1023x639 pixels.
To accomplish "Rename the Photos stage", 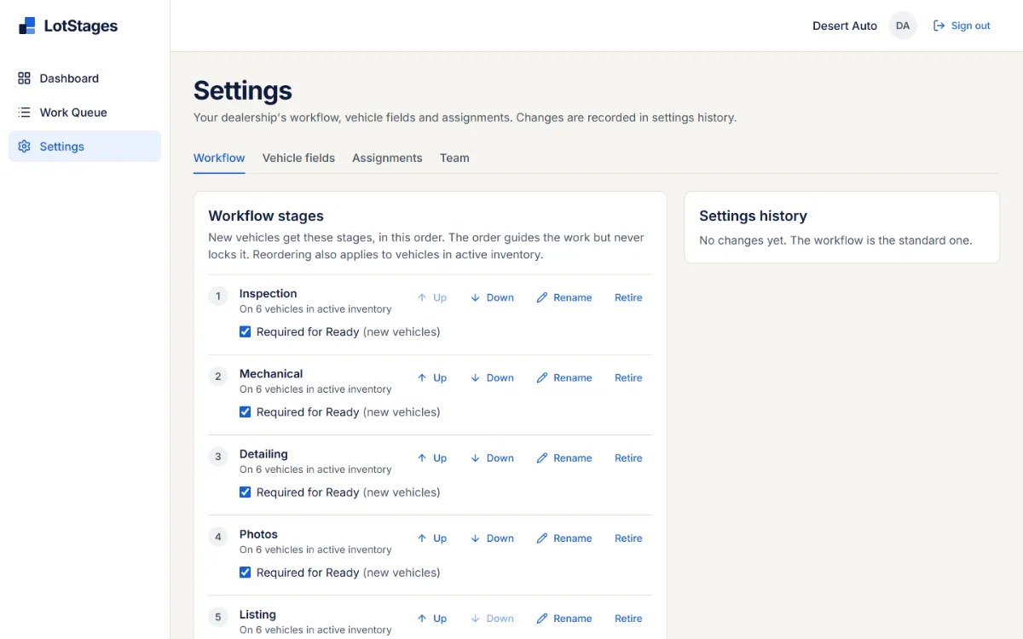I will (x=564, y=538).
